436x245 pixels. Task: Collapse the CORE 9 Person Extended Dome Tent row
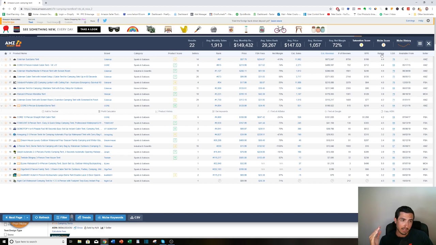[2, 105]
